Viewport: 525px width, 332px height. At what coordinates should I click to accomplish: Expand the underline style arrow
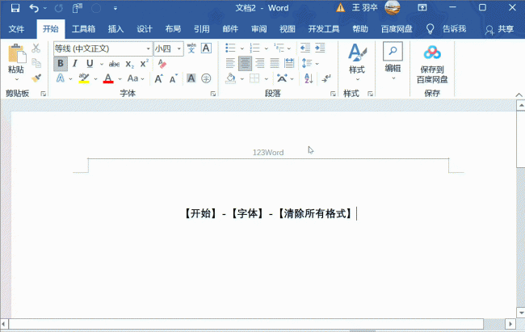[x=101, y=64]
